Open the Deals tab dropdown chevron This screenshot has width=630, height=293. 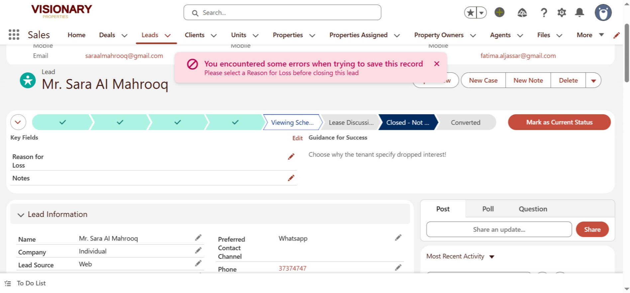pos(124,36)
